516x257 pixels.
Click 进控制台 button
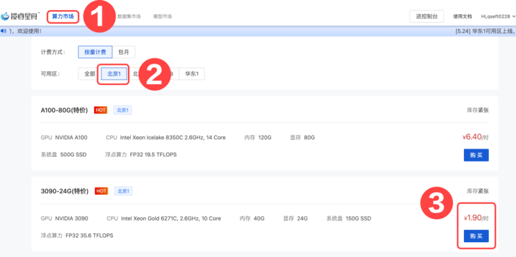[x=426, y=16]
